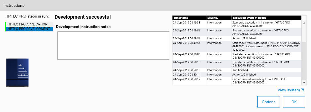Select the 'Start move from instrument' log row
Viewport: 311px width, 112px height.
(x=237, y=46)
